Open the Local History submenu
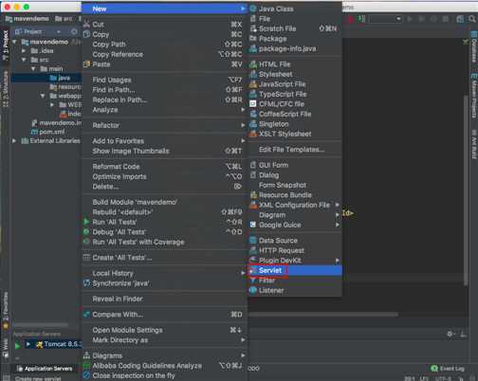 [x=164, y=273]
